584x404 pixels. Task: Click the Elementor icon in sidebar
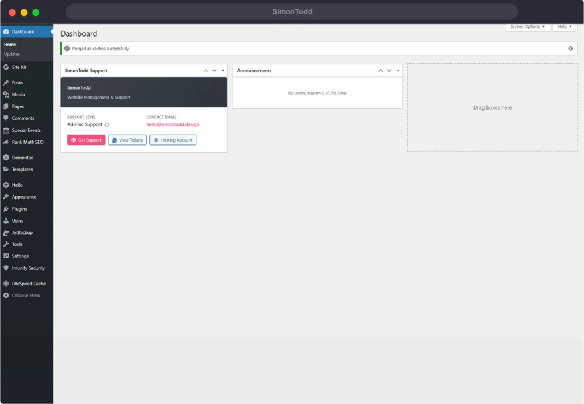click(x=6, y=157)
